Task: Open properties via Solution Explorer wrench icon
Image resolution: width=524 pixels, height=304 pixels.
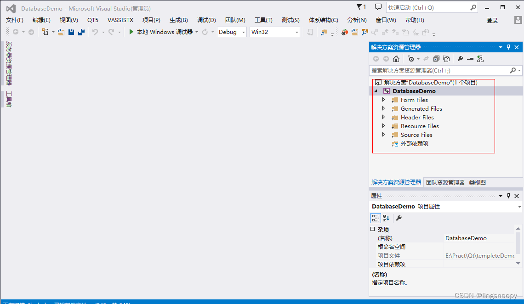Action: pos(460,59)
